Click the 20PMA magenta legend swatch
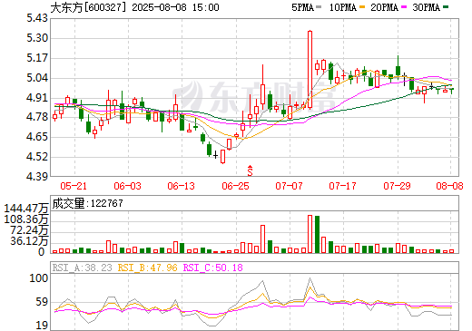 point(404,7)
